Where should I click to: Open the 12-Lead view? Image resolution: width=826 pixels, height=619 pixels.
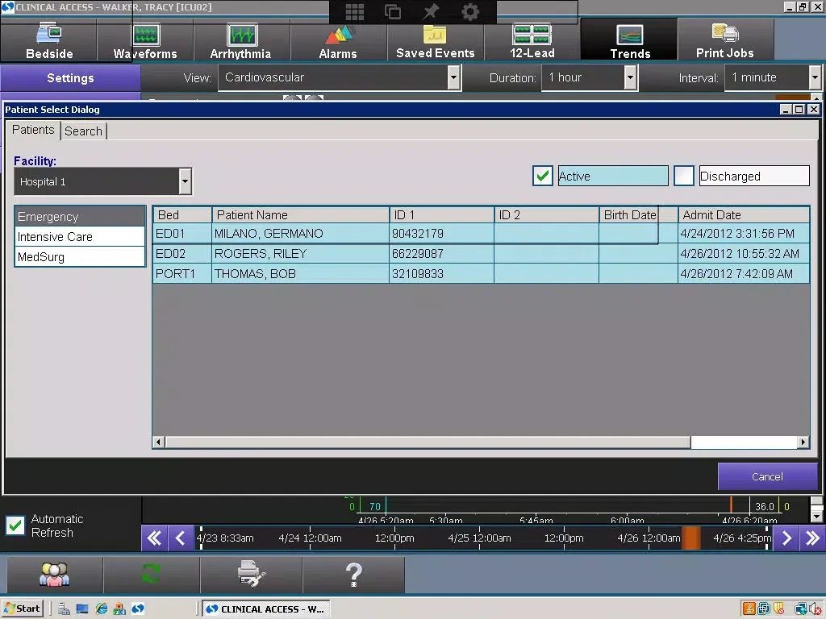click(532, 40)
